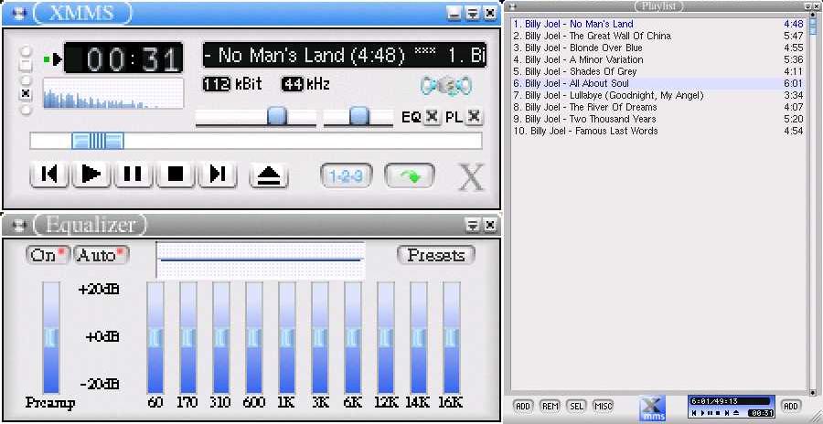Select "5. Billy Joel - Shades Of Grey"

658,71
